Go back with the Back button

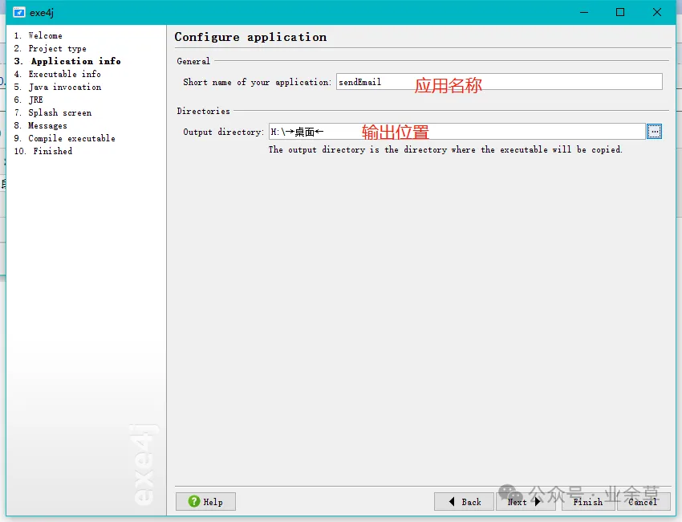pyautogui.click(x=464, y=502)
